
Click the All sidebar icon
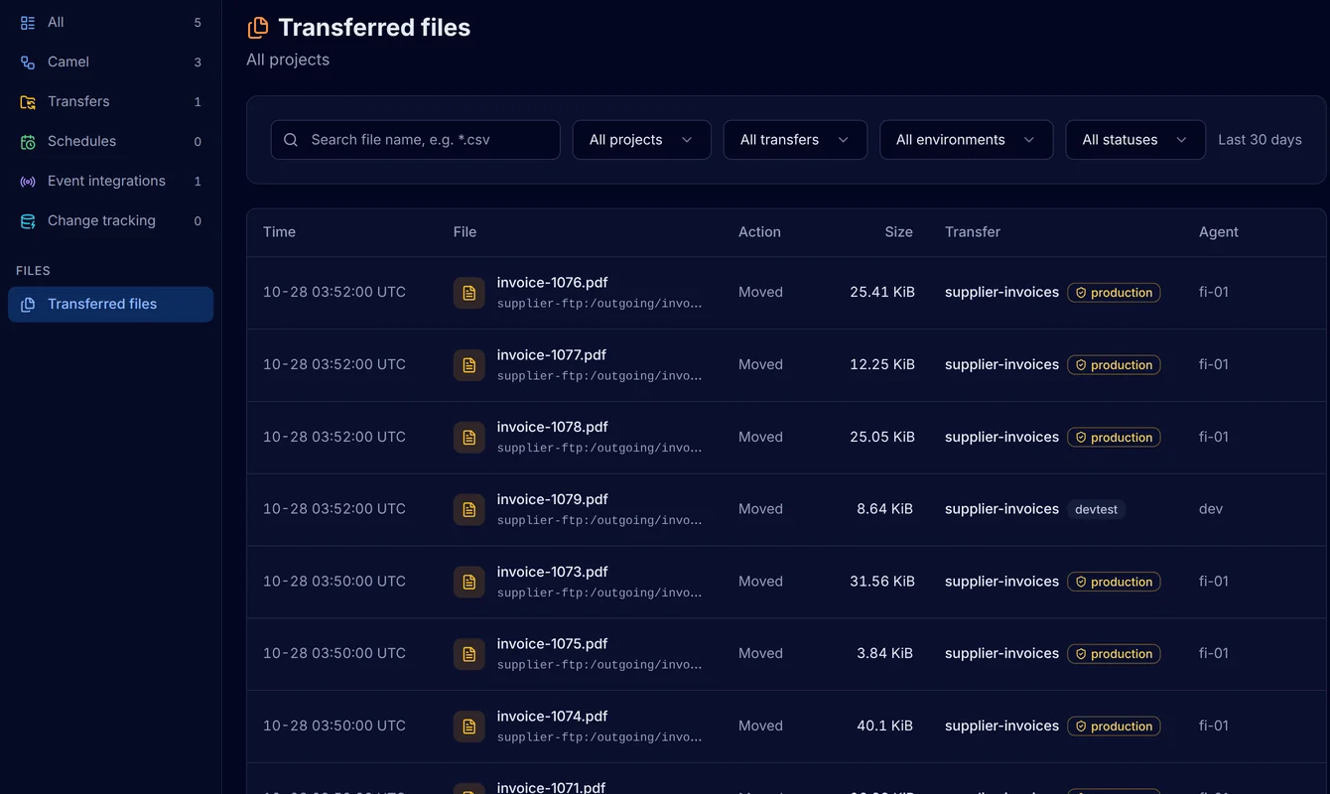pos(28,22)
